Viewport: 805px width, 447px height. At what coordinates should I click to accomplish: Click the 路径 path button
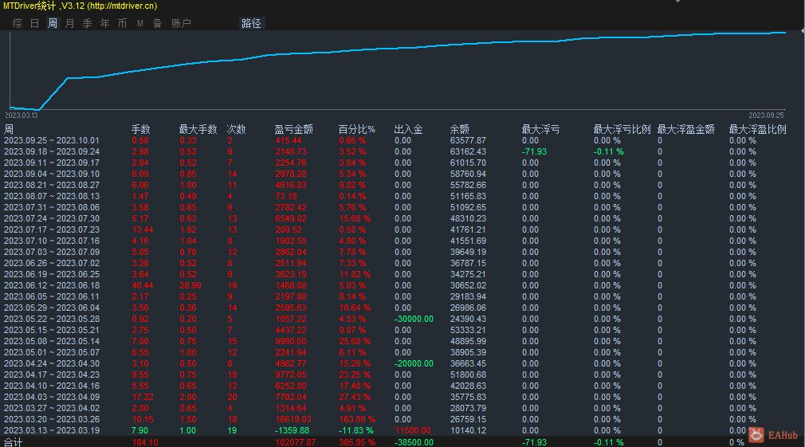point(252,23)
